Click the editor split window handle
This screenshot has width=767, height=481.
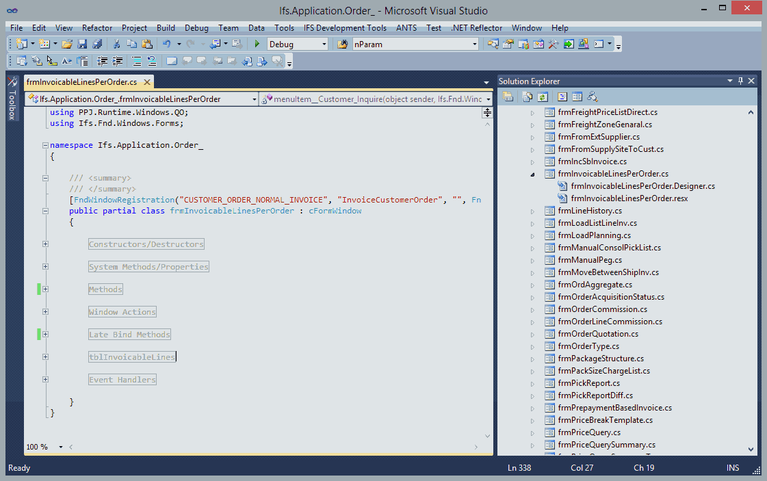(487, 113)
